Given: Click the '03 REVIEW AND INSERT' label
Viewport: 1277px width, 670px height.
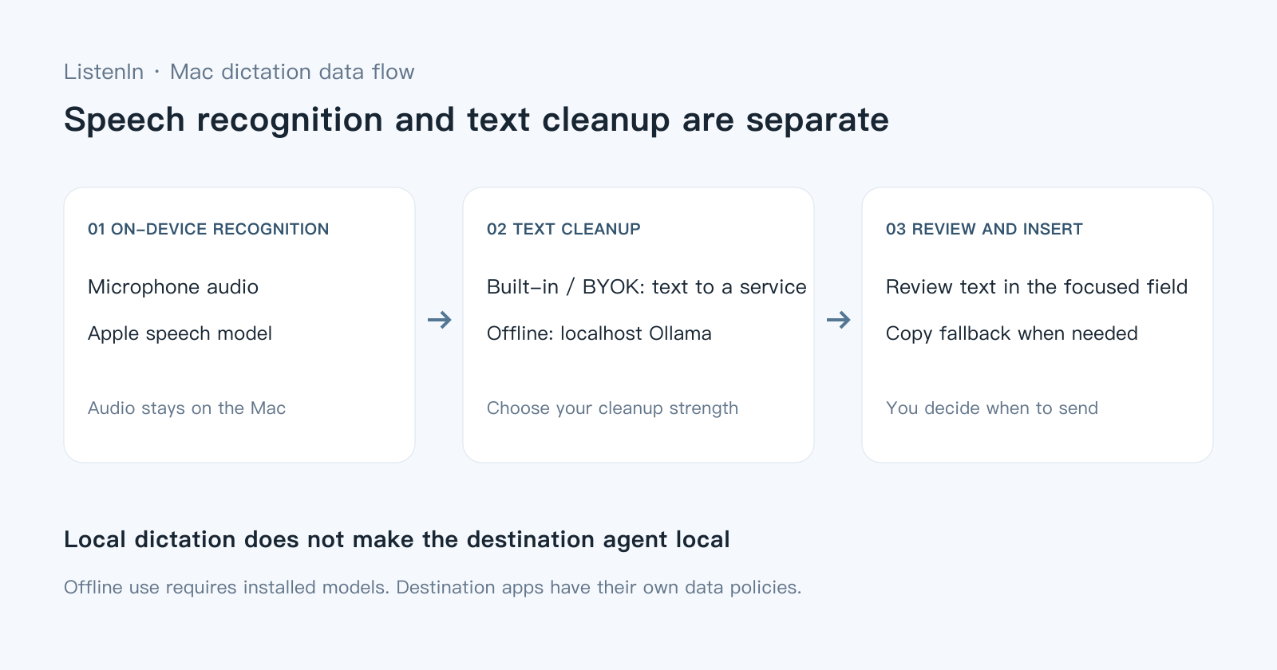Looking at the screenshot, I should (984, 229).
